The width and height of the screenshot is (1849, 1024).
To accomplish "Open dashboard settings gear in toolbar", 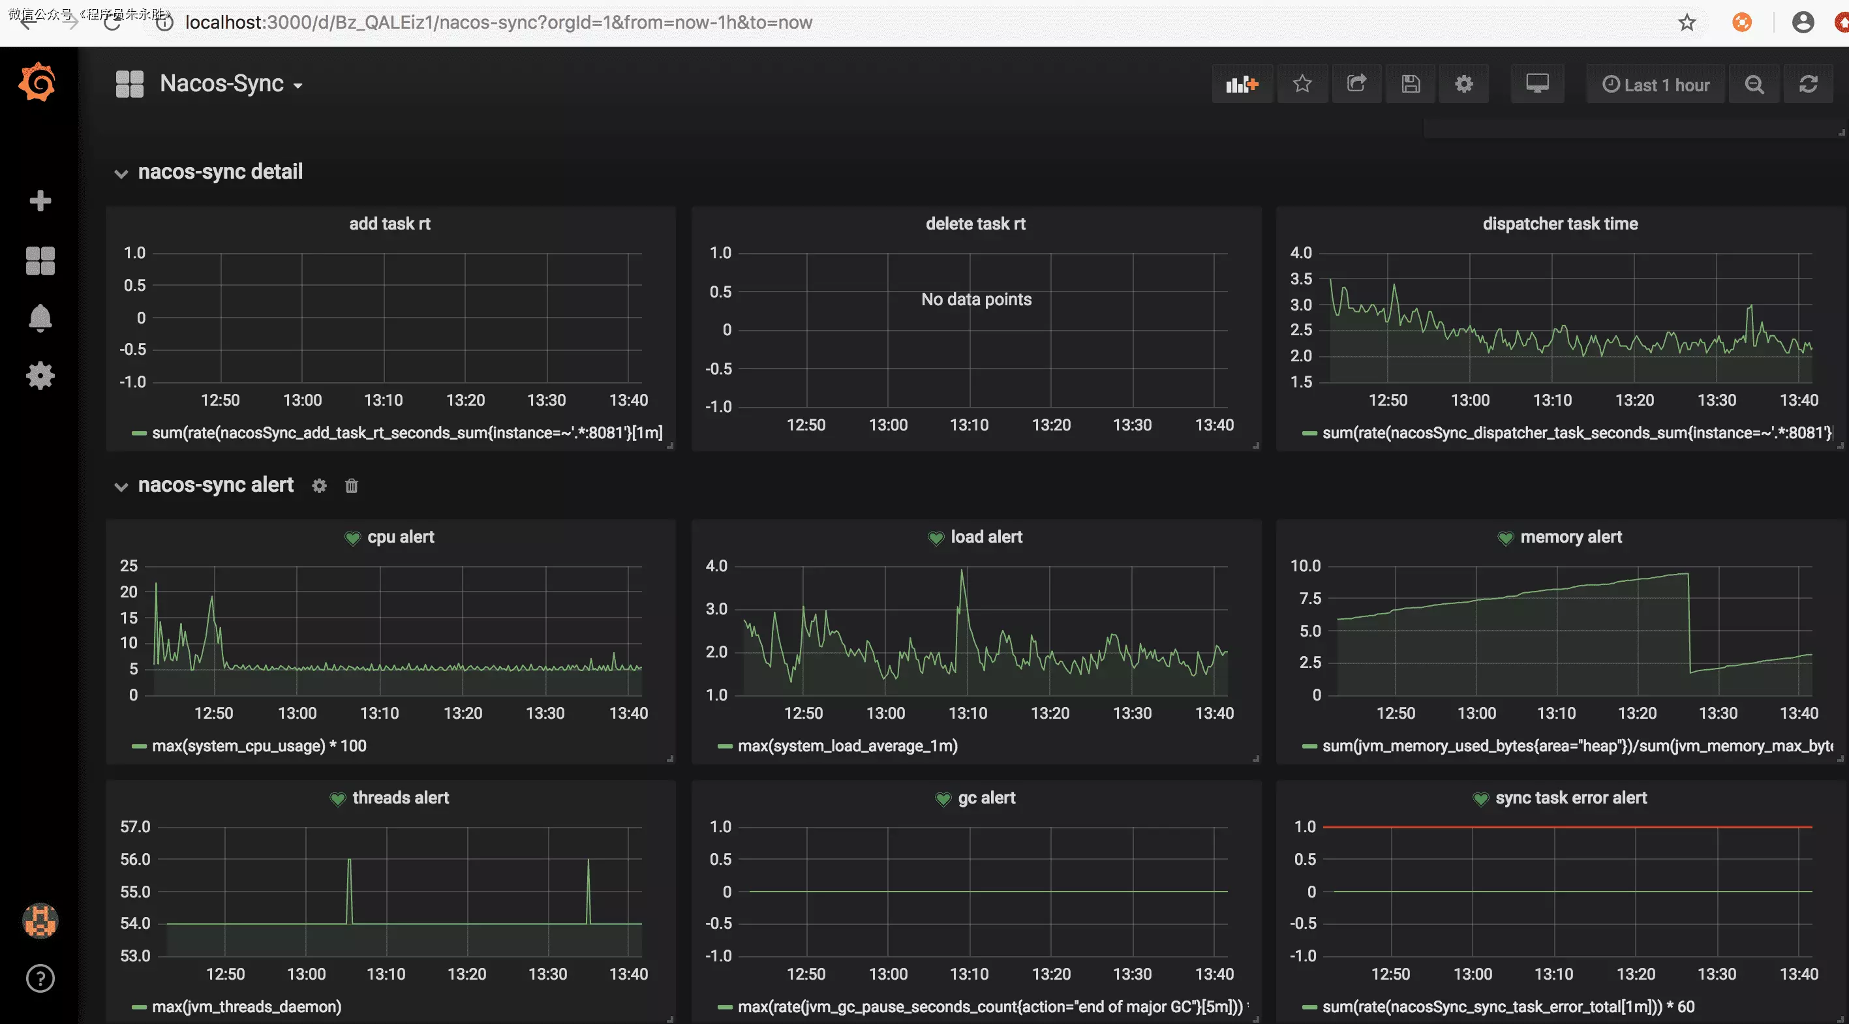I will (1463, 85).
